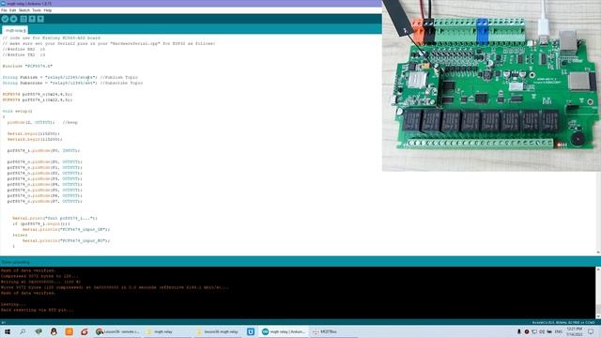Click the Verify sketch checkmark button
Screen dimensions: 601x338
[5, 19]
